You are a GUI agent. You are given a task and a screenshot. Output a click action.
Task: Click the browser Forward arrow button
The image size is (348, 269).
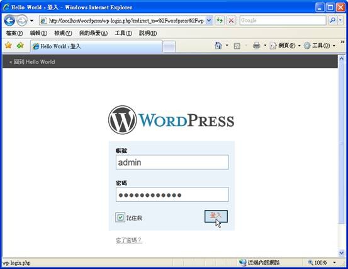(22, 21)
